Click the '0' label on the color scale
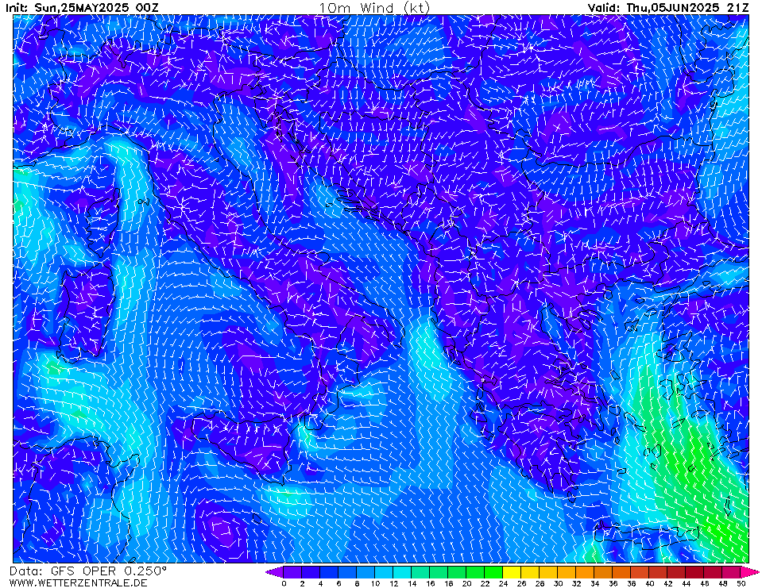 point(284,583)
